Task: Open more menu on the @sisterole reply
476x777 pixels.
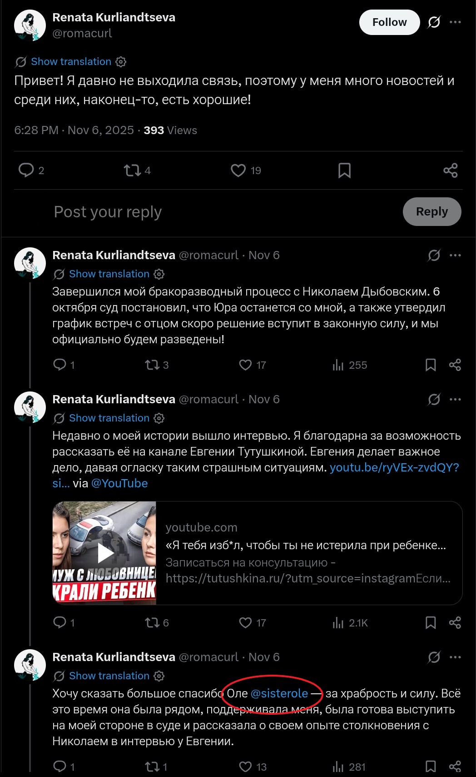Action: [455, 657]
